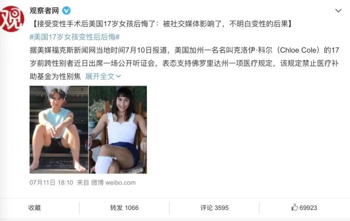Expand full text via 展开全文
Image resolution: width=350 pixels, height=221 pixels.
point(100,76)
